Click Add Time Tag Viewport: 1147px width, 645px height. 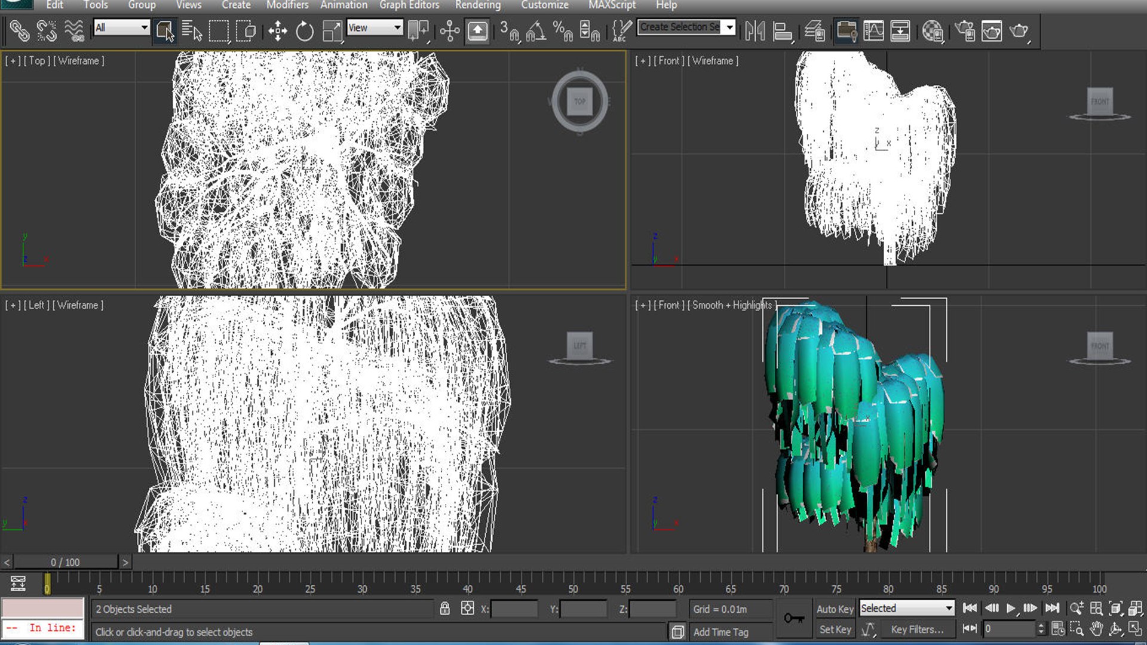720,632
